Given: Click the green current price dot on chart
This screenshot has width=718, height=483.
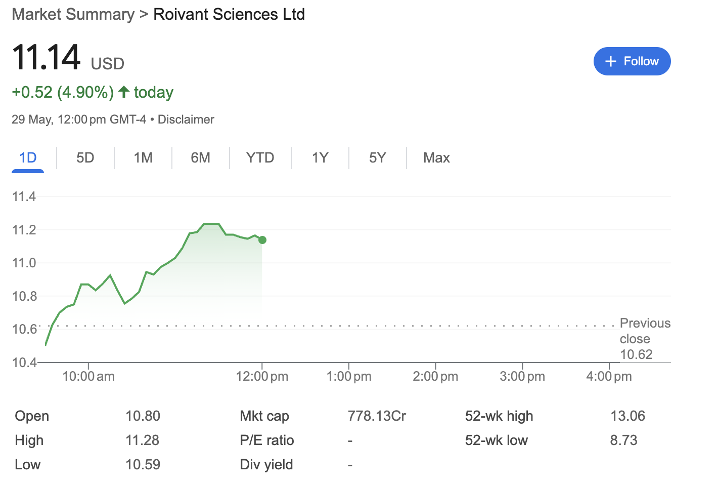Looking at the screenshot, I should (x=262, y=240).
